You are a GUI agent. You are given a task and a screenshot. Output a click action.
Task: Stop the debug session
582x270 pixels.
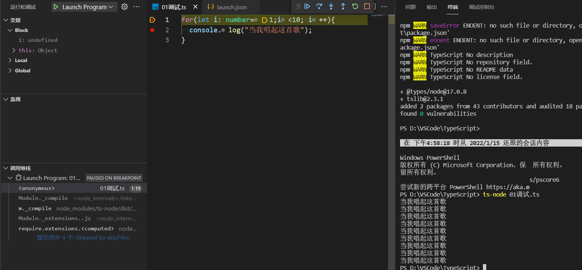click(367, 6)
